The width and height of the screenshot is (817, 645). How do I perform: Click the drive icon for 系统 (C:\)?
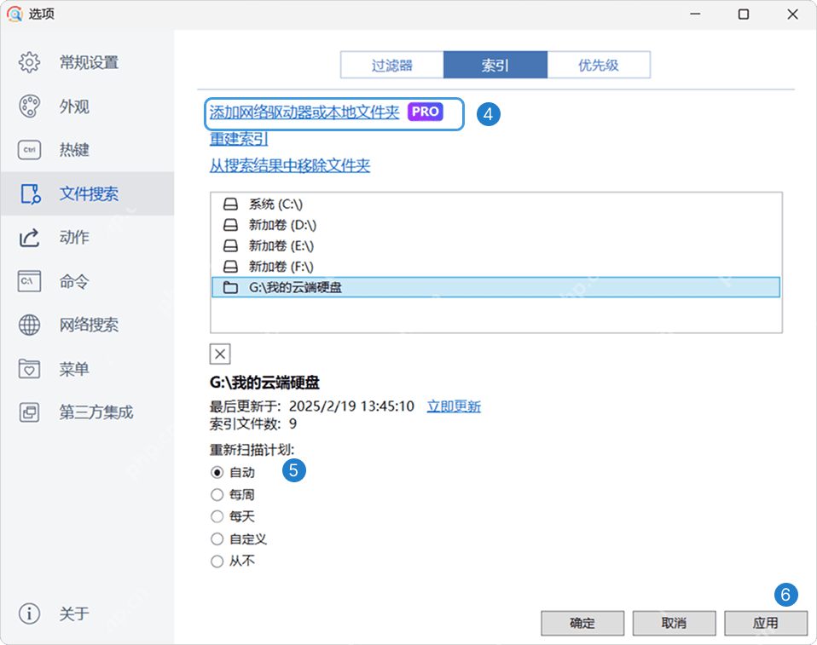(230, 204)
